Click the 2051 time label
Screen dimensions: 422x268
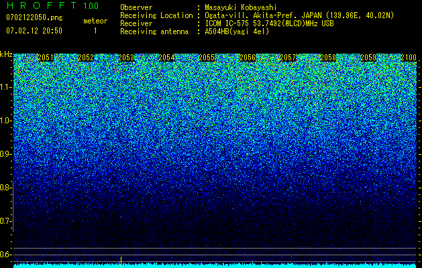click(46, 58)
